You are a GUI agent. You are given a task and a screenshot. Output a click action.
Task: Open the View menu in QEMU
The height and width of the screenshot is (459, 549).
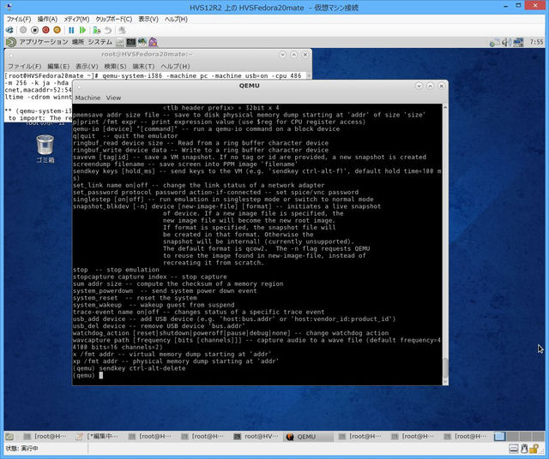tap(113, 98)
